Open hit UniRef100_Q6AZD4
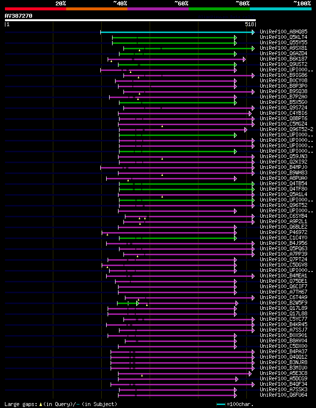The height and width of the screenshot is (408, 316). pyautogui.click(x=284, y=53)
